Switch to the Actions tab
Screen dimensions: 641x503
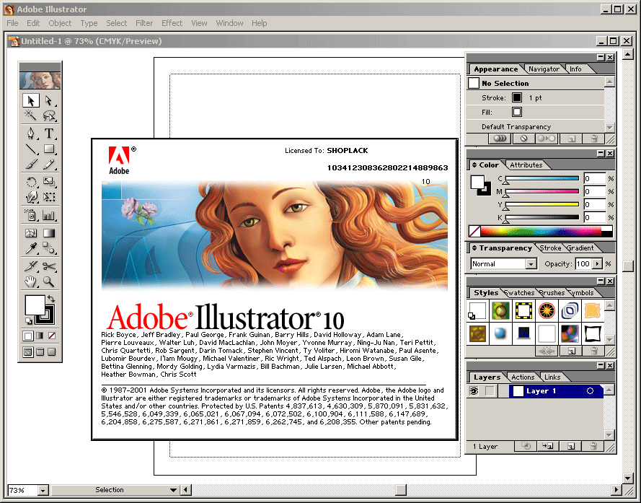pyautogui.click(x=523, y=377)
